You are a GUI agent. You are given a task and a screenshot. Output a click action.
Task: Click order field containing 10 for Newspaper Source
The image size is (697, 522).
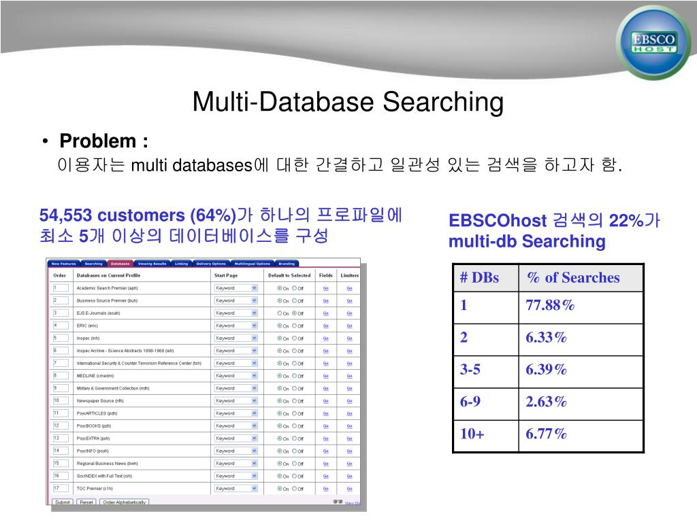tap(61, 400)
